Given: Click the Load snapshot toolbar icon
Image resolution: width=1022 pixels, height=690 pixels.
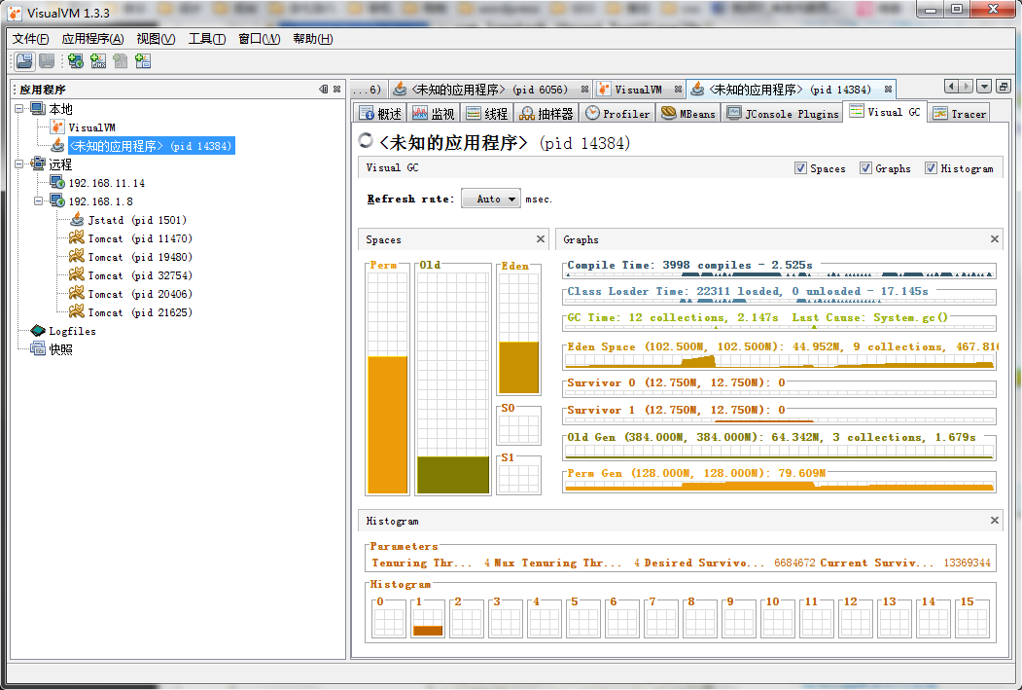Looking at the screenshot, I should point(24,61).
